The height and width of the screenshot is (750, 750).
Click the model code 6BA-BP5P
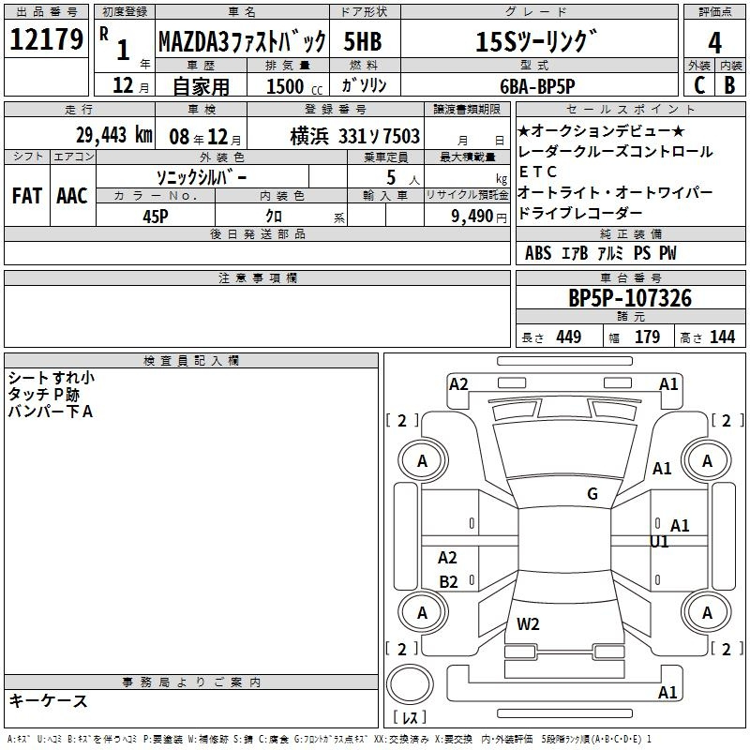click(537, 86)
